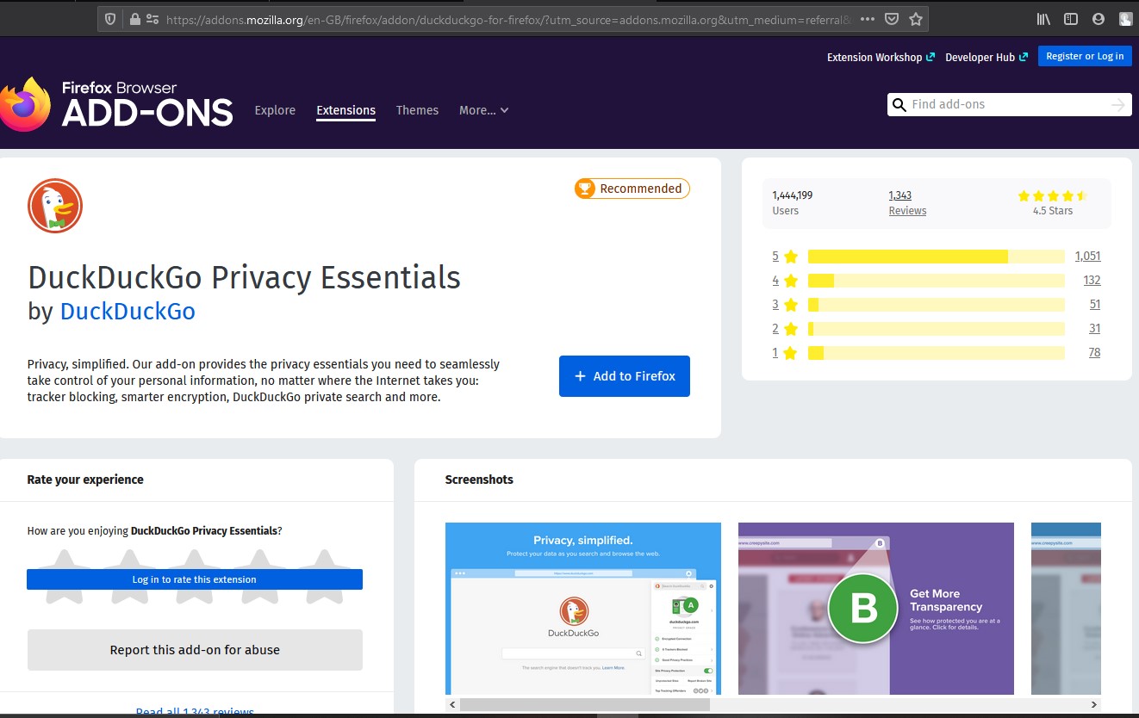The width and height of the screenshot is (1139, 718).
Task: Open the 1,343 Reviews link
Action: coord(907,203)
